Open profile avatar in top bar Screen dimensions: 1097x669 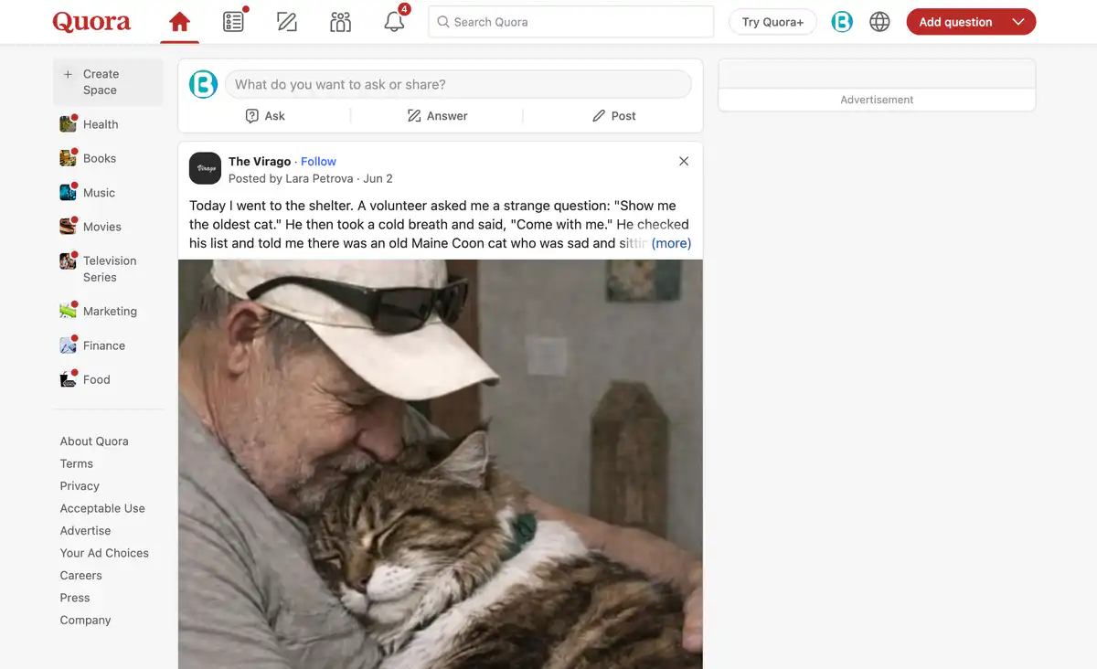(x=842, y=22)
